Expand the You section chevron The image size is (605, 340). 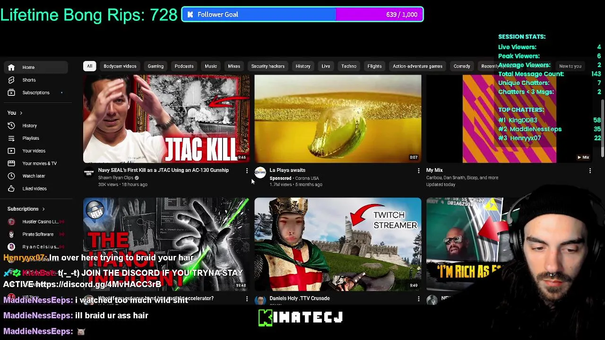[x=21, y=113]
